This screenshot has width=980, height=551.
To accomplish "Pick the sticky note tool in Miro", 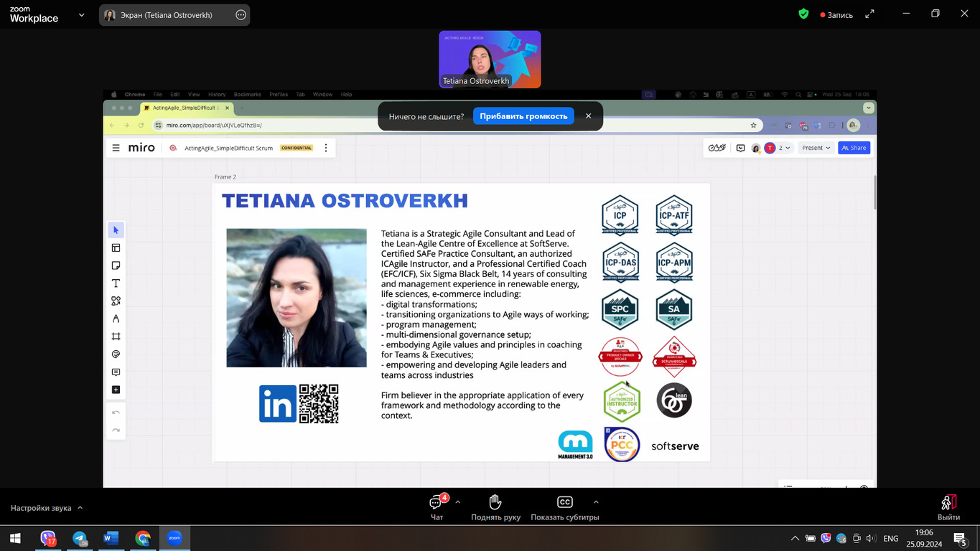I will coord(116,265).
